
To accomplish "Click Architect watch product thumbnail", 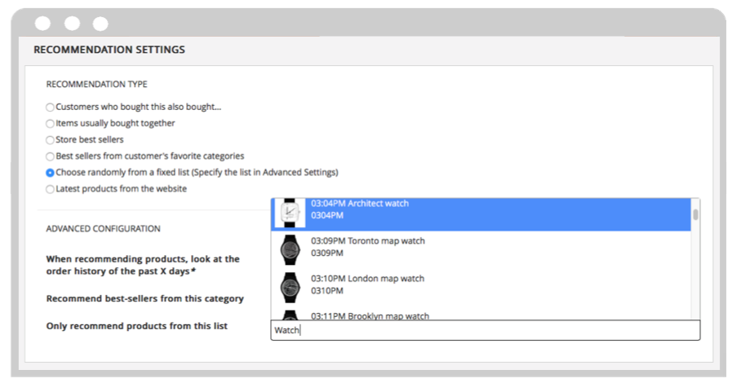I will click(x=290, y=213).
